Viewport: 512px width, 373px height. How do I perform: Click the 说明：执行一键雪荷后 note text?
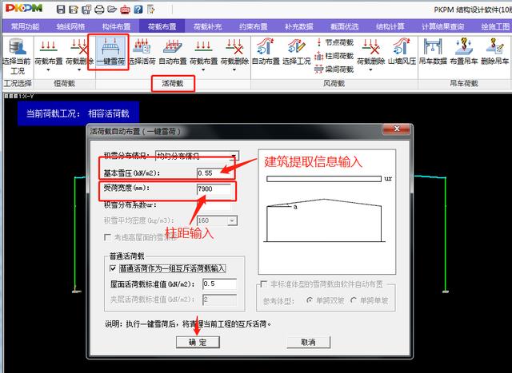[188, 324]
